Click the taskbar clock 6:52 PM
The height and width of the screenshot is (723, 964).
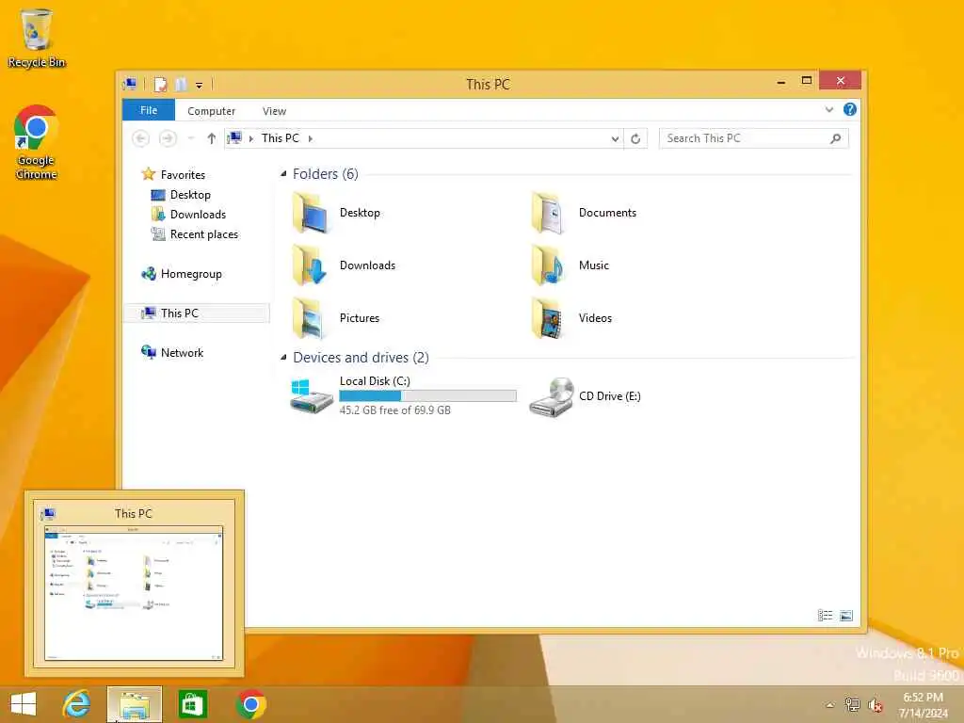point(923,698)
